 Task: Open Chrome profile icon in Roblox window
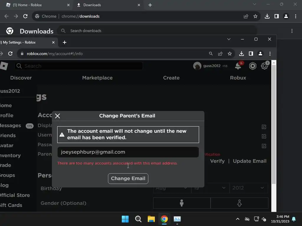tap(260, 54)
